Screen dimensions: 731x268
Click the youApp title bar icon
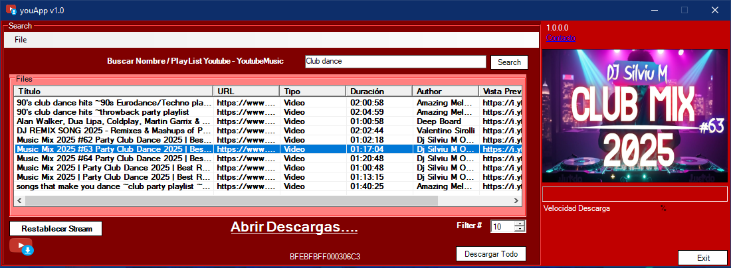coord(11,9)
